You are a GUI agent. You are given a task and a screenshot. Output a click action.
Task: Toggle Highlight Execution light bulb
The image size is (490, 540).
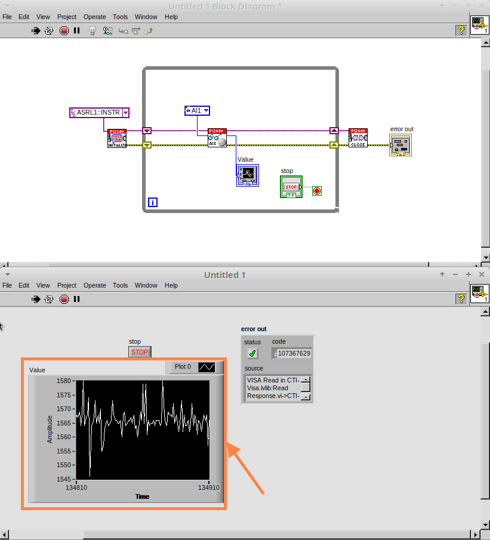(x=93, y=31)
